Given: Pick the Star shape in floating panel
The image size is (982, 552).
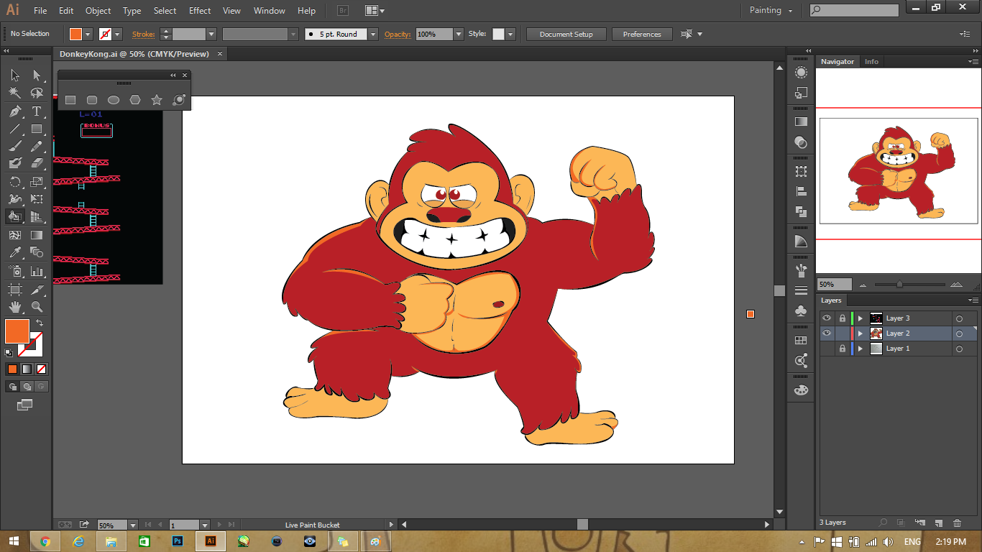Looking at the screenshot, I should tap(157, 100).
